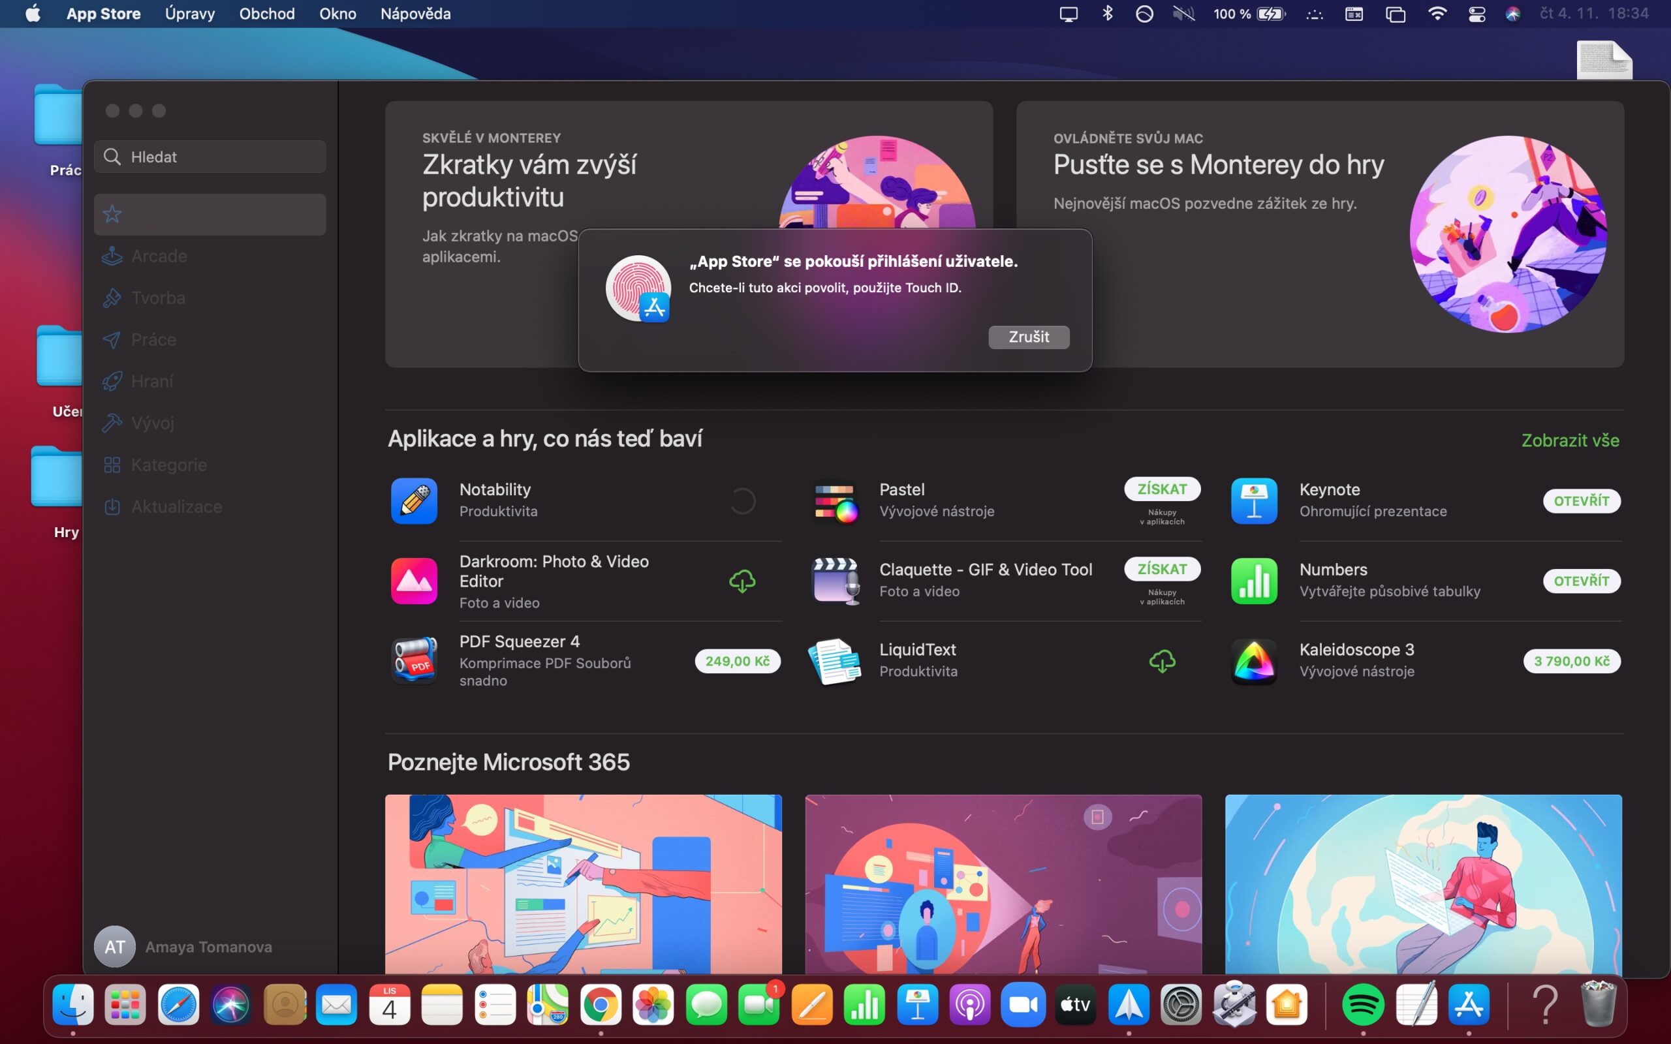1671x1044 pixels.
Task: Click the Darkroom app icon
Action: (x=414, y=581)
